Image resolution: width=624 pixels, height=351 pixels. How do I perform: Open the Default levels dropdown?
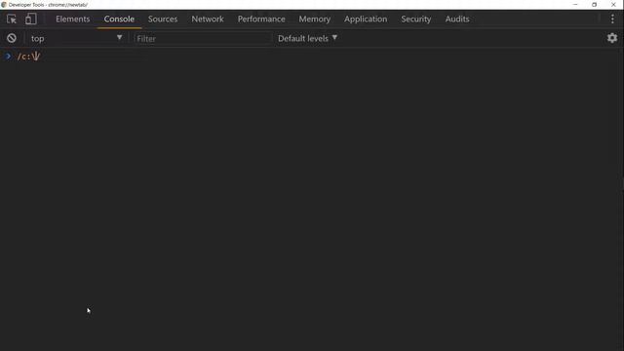pyautogui.click(x=307, y=38)
